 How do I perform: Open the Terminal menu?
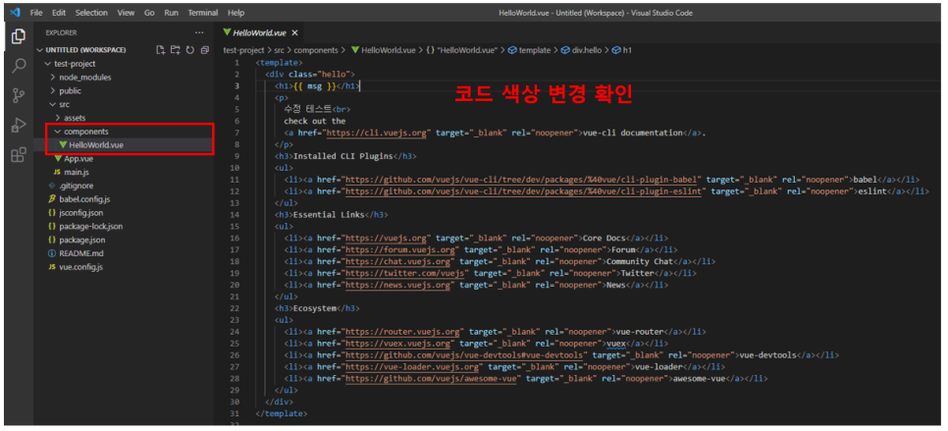(x=202, y=12)
